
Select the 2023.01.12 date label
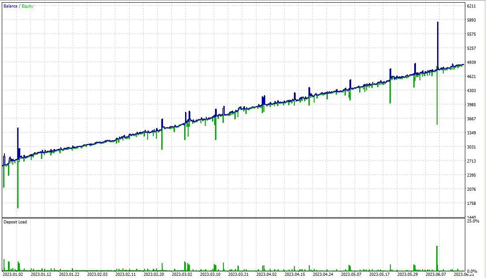(41, 274)
